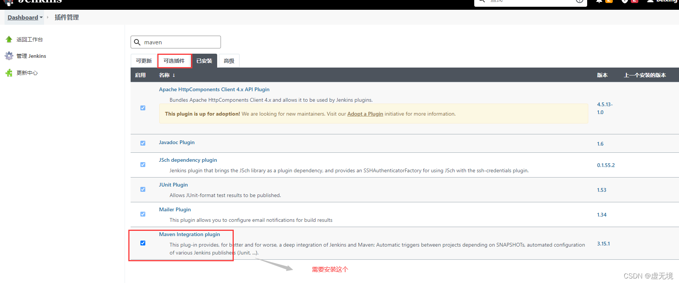Open the 返回工作台 sidebar link
This screenshot has width=679, height=283.
(30, 39)
